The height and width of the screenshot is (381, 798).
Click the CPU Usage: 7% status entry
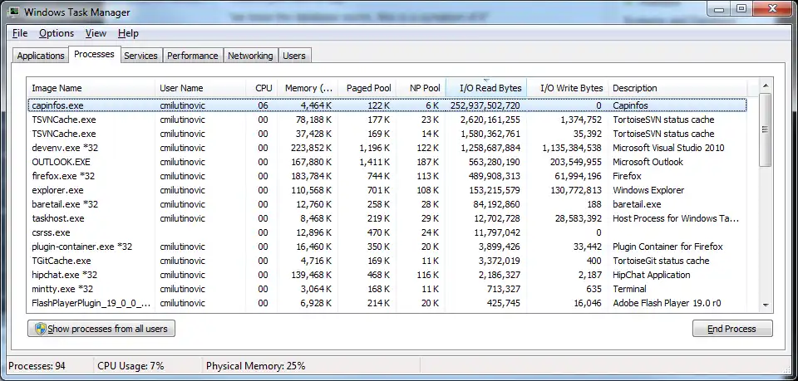click(x=129, y=366)
